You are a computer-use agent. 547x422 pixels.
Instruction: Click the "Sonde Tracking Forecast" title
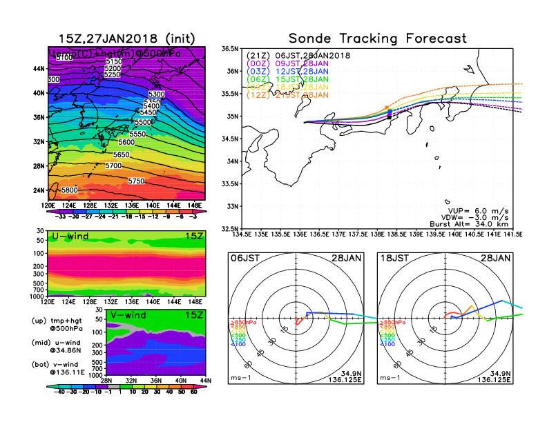(x=377, y=39)
